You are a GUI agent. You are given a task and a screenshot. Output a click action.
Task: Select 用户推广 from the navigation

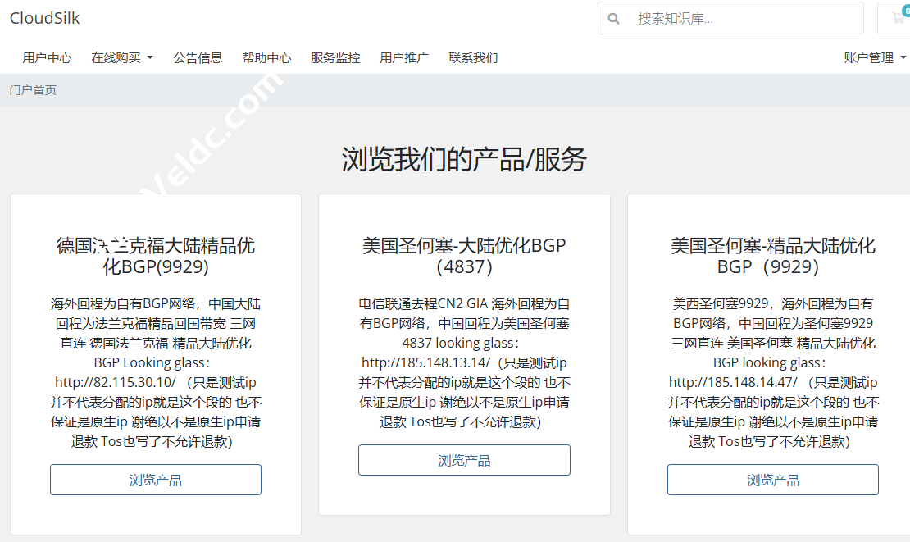point(403,57)
